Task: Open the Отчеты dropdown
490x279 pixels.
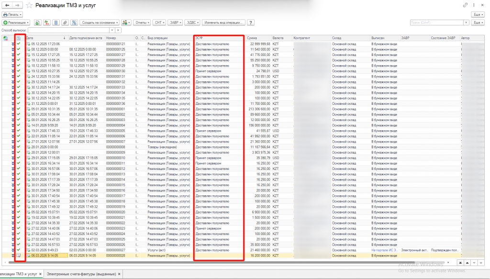Action: [x=142, y=22]
